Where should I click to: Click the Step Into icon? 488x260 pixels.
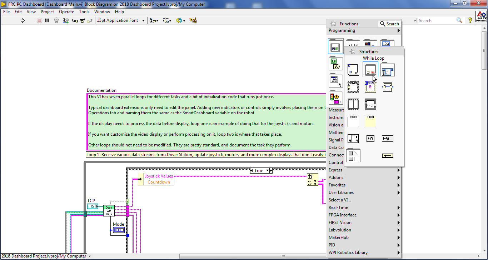[x=75, y=20]
